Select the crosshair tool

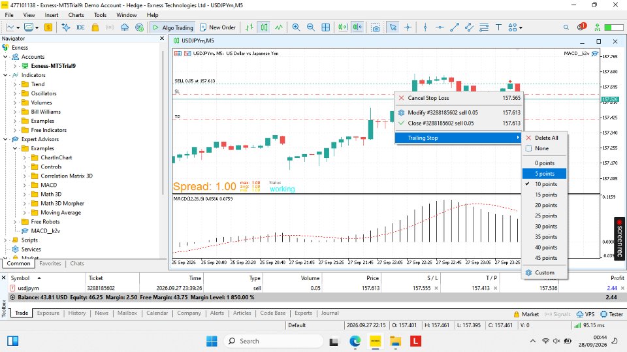coord(408,27)
